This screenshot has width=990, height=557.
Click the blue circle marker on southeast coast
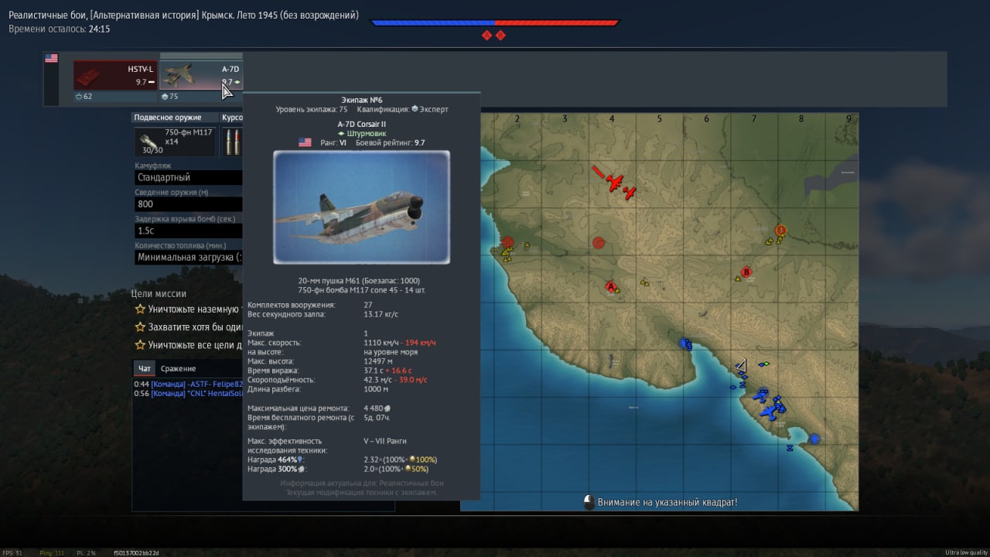coord(814,439)
